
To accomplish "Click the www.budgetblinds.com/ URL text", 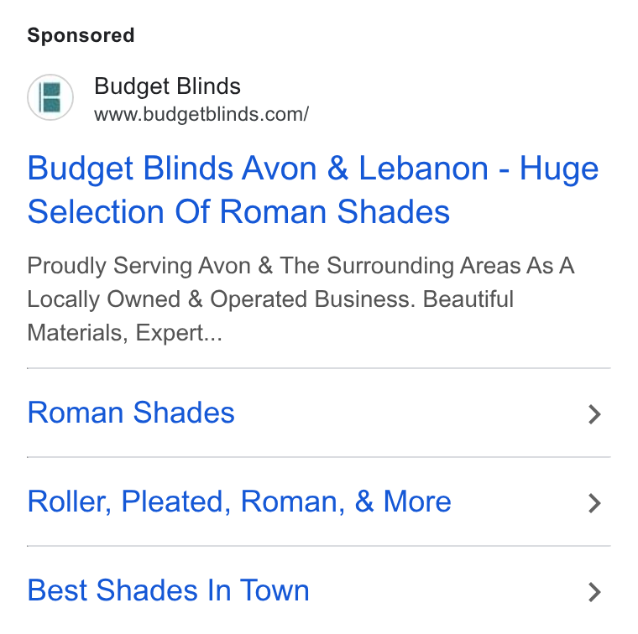I will click(201, 114).
